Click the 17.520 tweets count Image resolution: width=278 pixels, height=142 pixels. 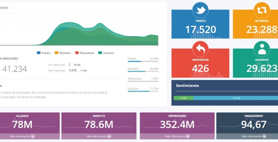[x=200, y=29]
